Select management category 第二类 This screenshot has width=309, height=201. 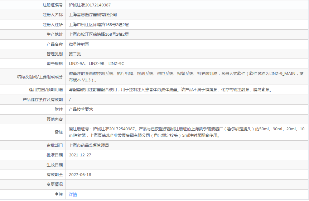pyautogui.click(x=75, y=54)
